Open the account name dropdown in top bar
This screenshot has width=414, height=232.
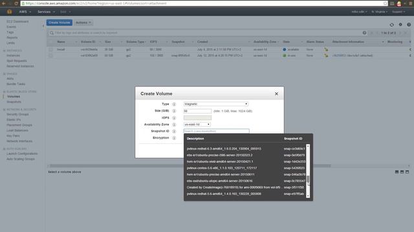(x=359, y=12)
